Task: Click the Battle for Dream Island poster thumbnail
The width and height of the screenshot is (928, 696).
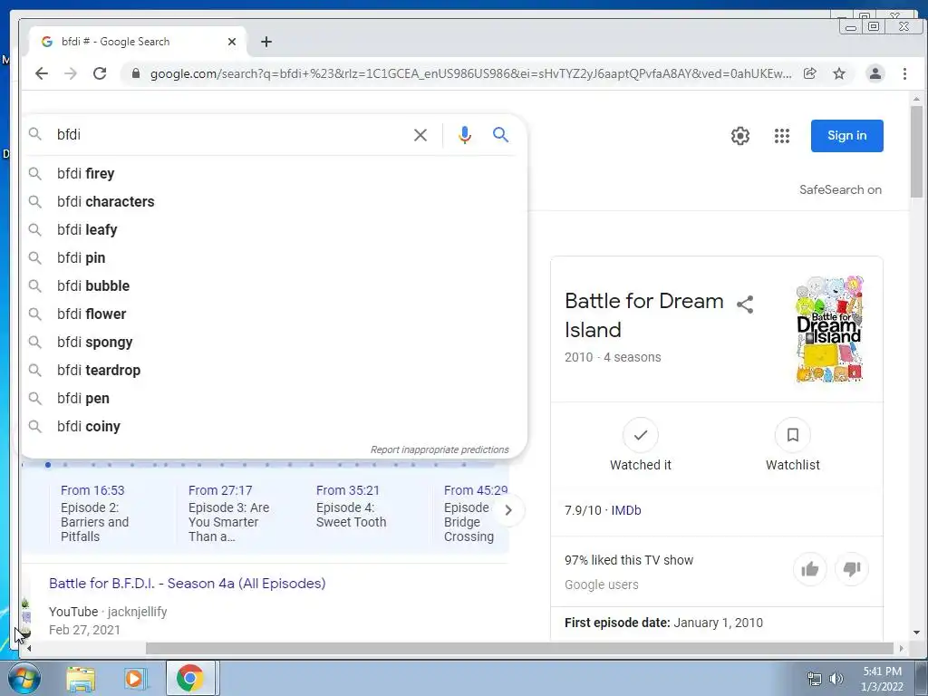Action: click(829, 328)
